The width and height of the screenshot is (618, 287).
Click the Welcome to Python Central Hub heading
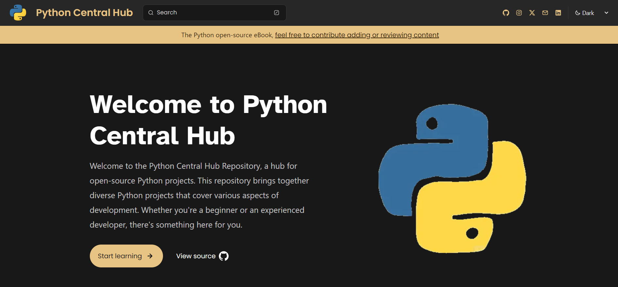208,120
